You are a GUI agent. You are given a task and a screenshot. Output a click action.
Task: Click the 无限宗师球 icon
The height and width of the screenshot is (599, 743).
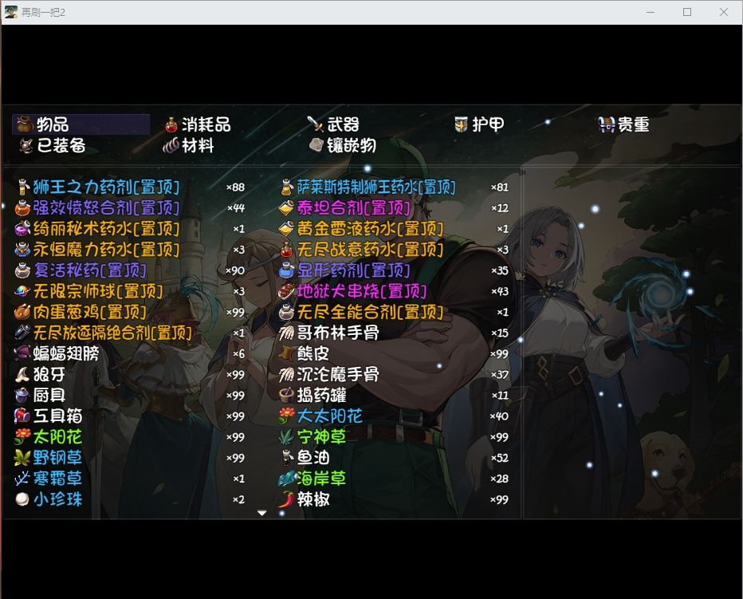(x=22, y=291)
